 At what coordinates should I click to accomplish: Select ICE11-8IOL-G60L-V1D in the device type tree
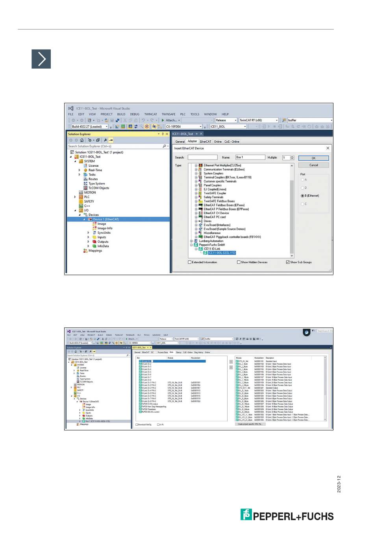(x=222, y=253)
